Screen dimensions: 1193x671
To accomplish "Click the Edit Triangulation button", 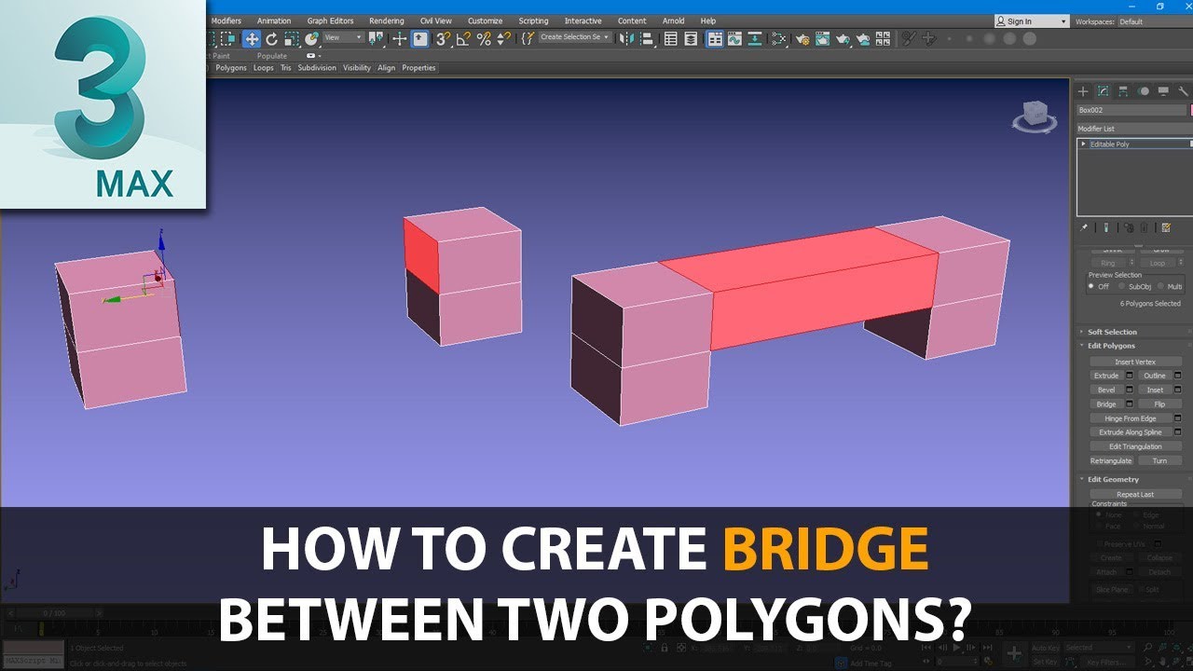I will 1135,446.
